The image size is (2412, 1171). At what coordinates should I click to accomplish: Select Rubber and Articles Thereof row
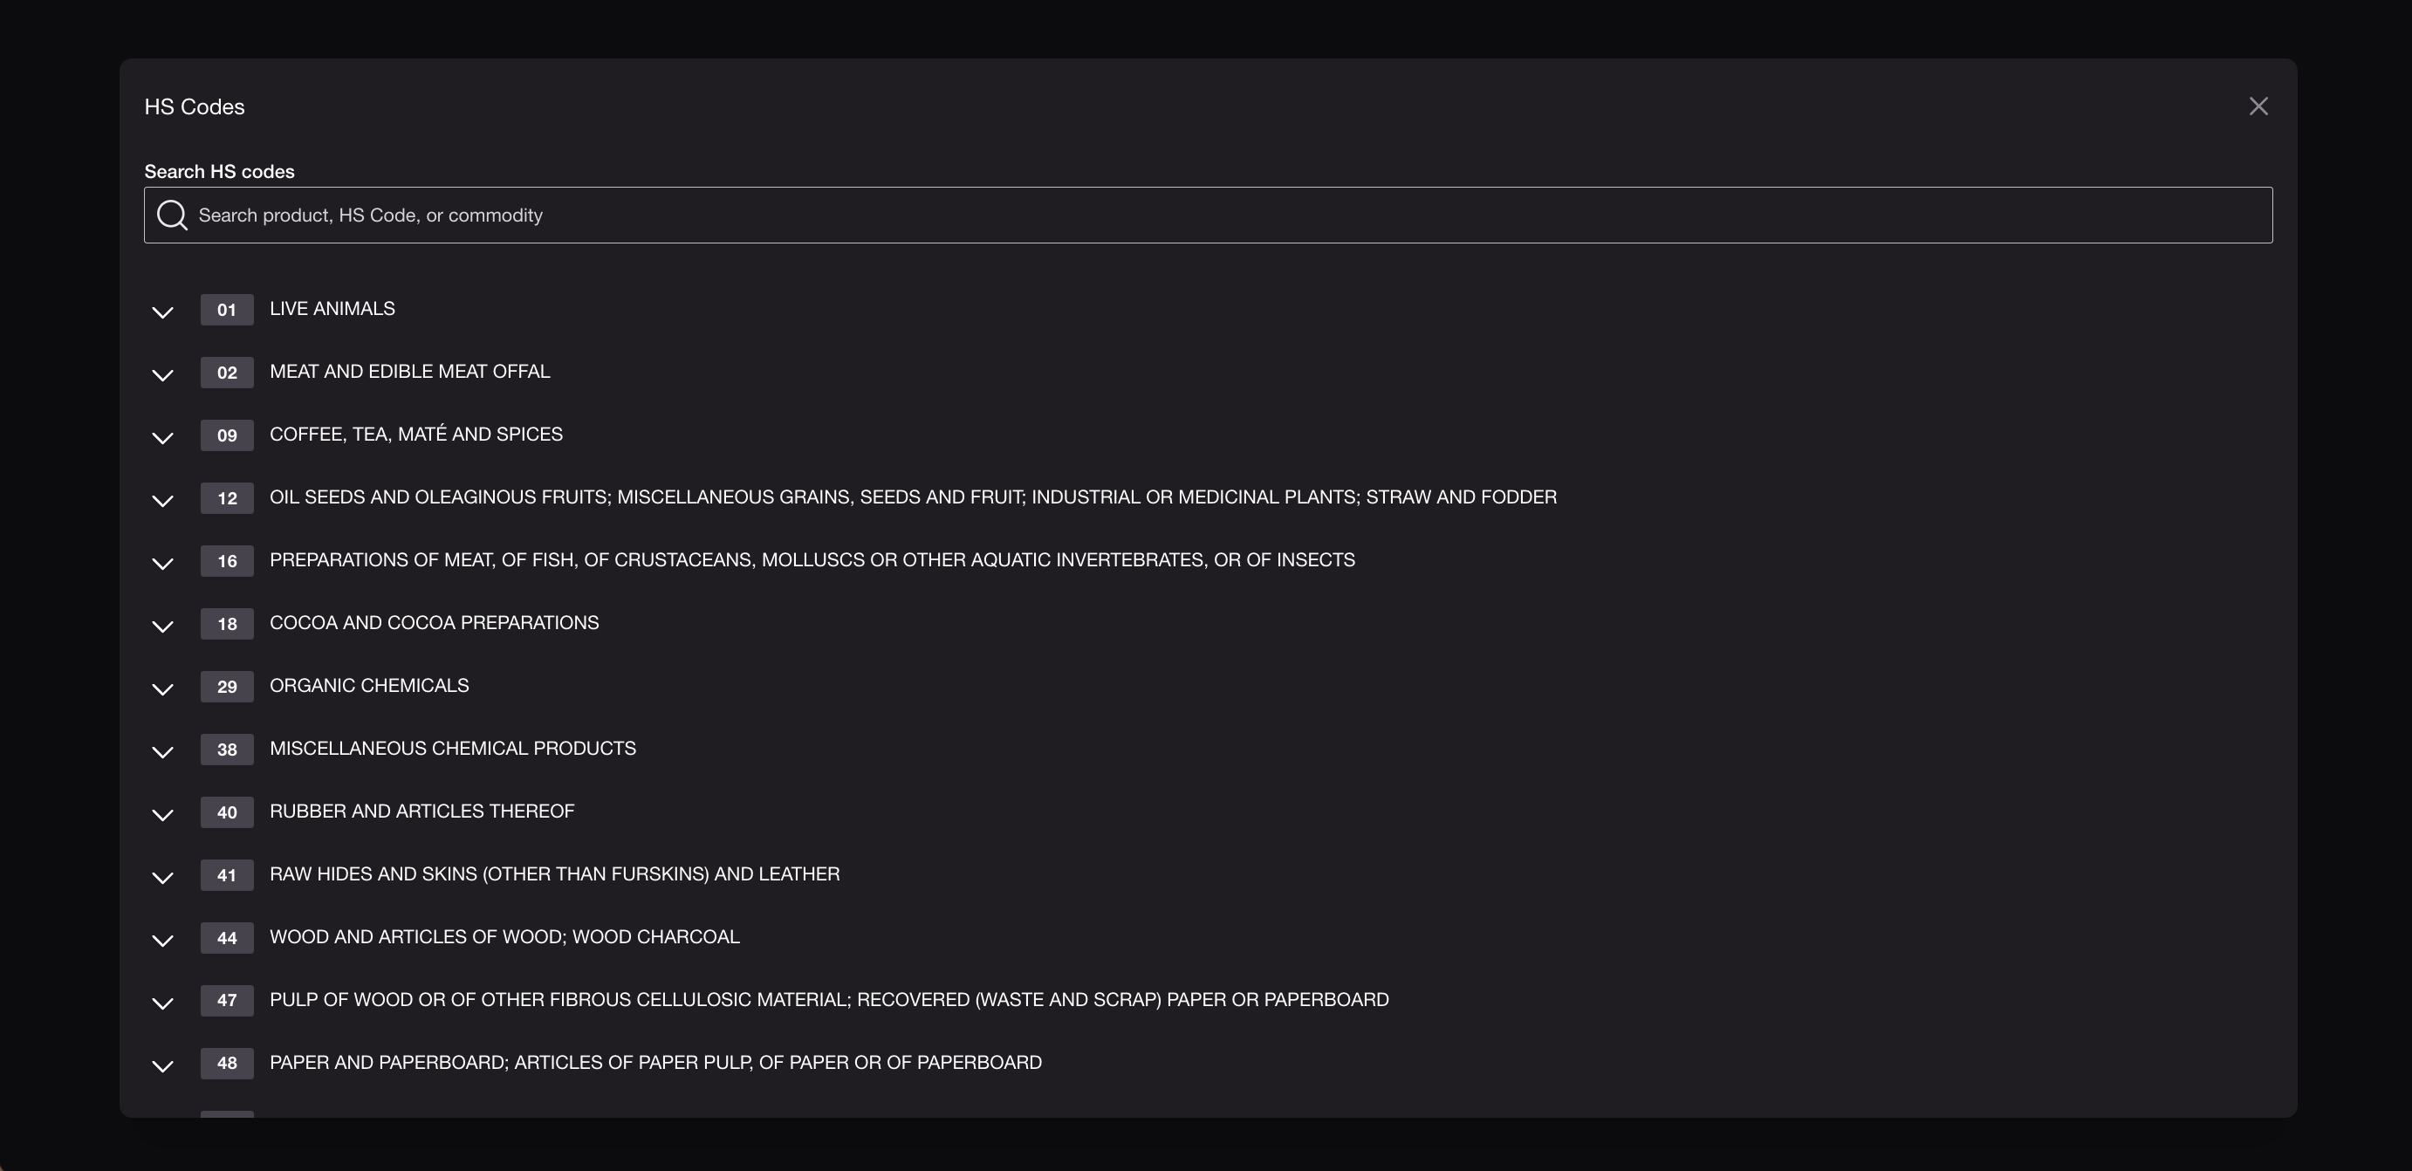click(421, 811)
